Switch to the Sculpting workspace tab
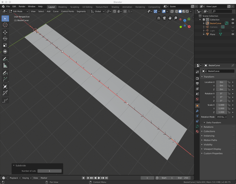This screenshot has width=236, height=184. (x=75, y=7)
